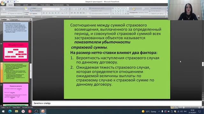Select the triangle shape in gallery
Viewport: 204px width, 114px height.
click(x=113, y=11)
